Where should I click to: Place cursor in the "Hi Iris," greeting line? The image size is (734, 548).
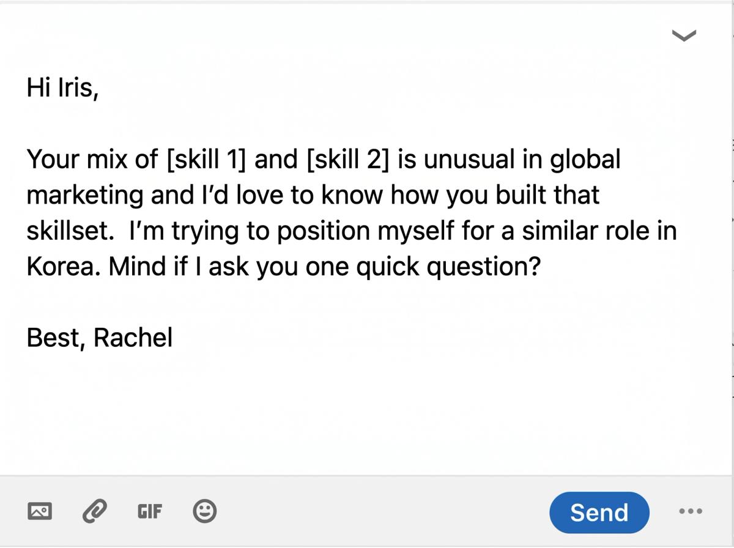62,89
